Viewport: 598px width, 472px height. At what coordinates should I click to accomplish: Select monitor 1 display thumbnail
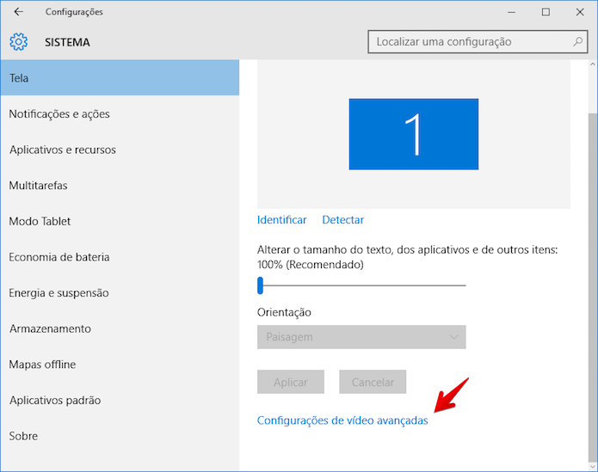tap(413, 134)
